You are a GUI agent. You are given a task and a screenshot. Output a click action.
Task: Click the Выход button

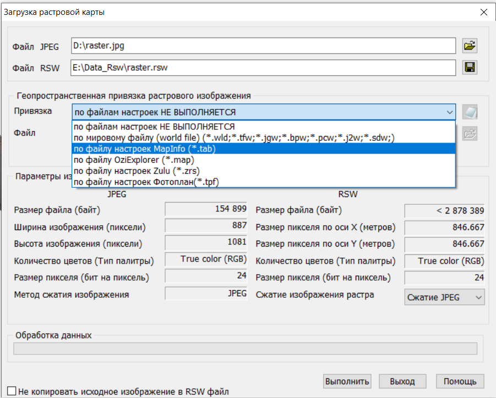click(x=402, y=381)
